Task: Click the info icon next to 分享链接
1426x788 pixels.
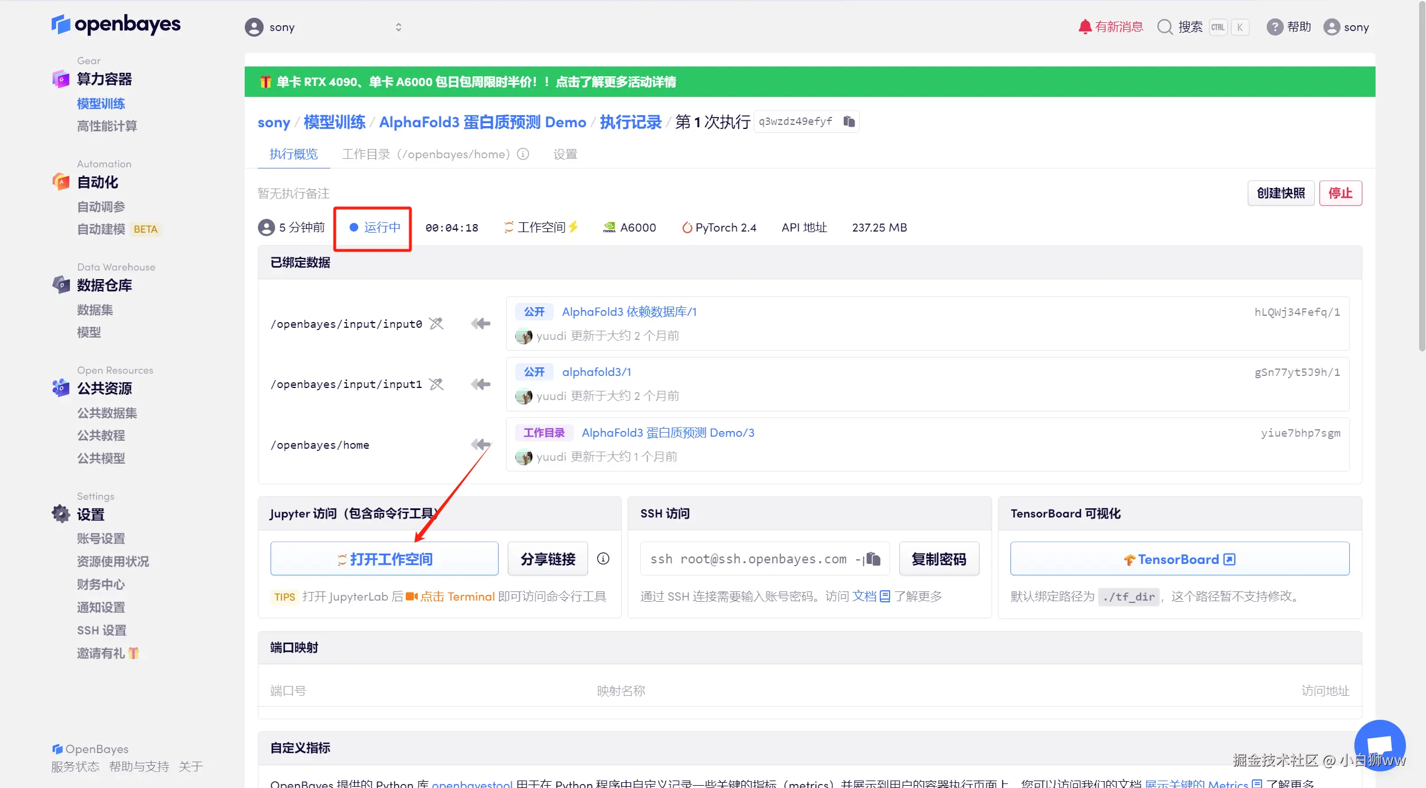Action: point(603,559)
